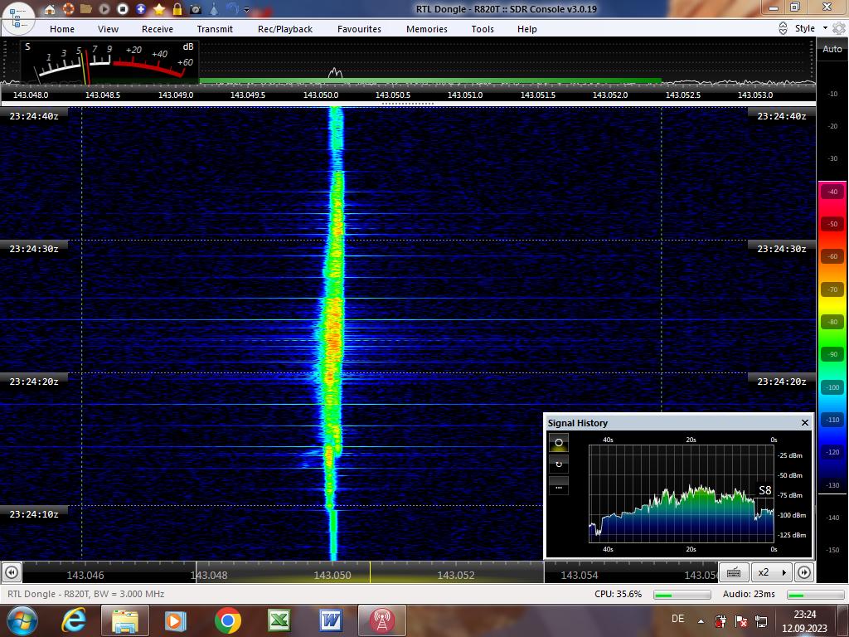
Task: Click 143.050 on the bottom frequency bar
Action: [x=332, y=576]
